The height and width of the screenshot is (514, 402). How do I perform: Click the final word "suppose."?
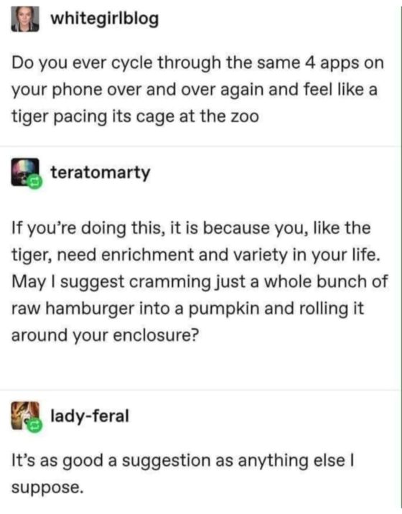point(47,488)
